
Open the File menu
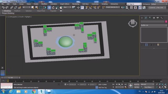tap(3, 4)
